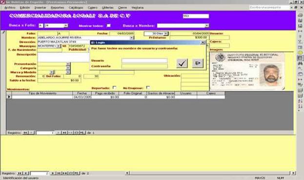Open the 30 Dias term dropdown

coord(166,34)
